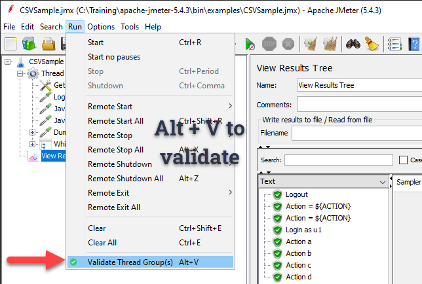Screen dimensions: 422x284
Task: Click the Stop sign toolbar icon
Action: click(x=269, y=44)
